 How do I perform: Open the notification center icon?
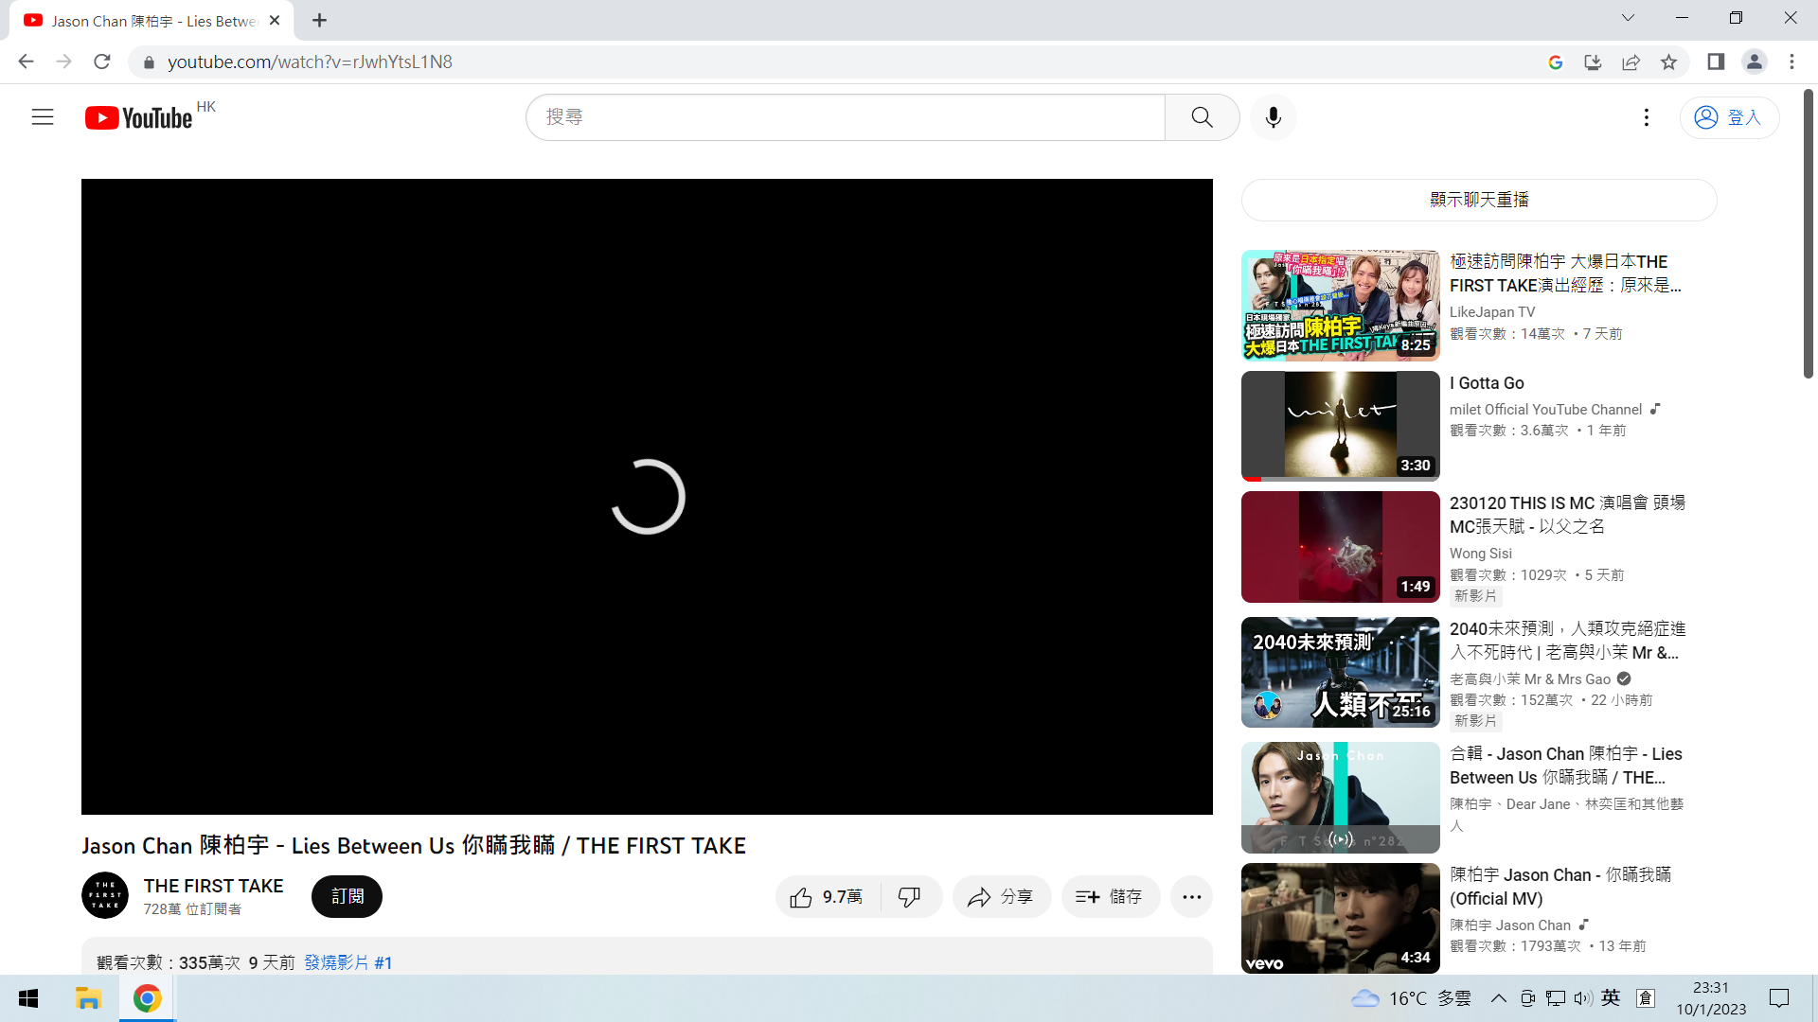[x=1779, y=998]
